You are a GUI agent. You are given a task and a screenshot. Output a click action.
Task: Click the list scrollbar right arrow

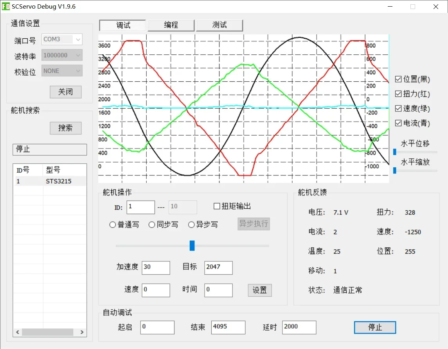point(82,332)
